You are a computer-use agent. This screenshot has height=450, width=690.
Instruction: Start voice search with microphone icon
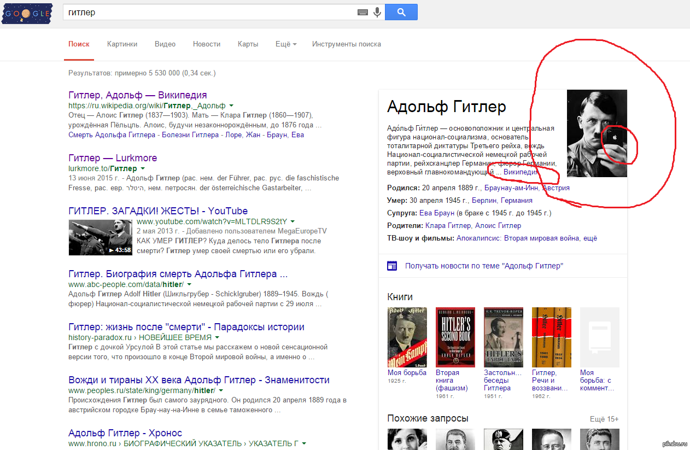pyautogui.click(x=377, y=12)
